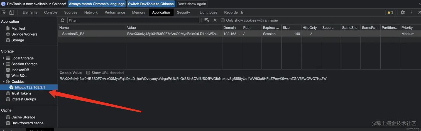
Task: Focus the cookie Filter input field
Action: tap(133, 20)
